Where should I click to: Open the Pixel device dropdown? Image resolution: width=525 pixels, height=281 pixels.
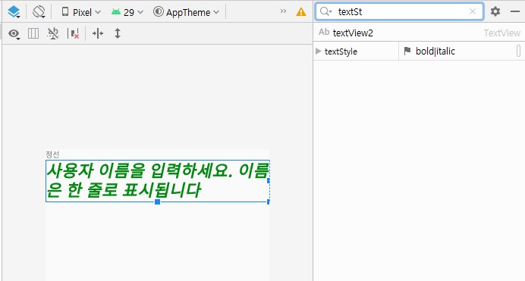(x=81, y=12)
